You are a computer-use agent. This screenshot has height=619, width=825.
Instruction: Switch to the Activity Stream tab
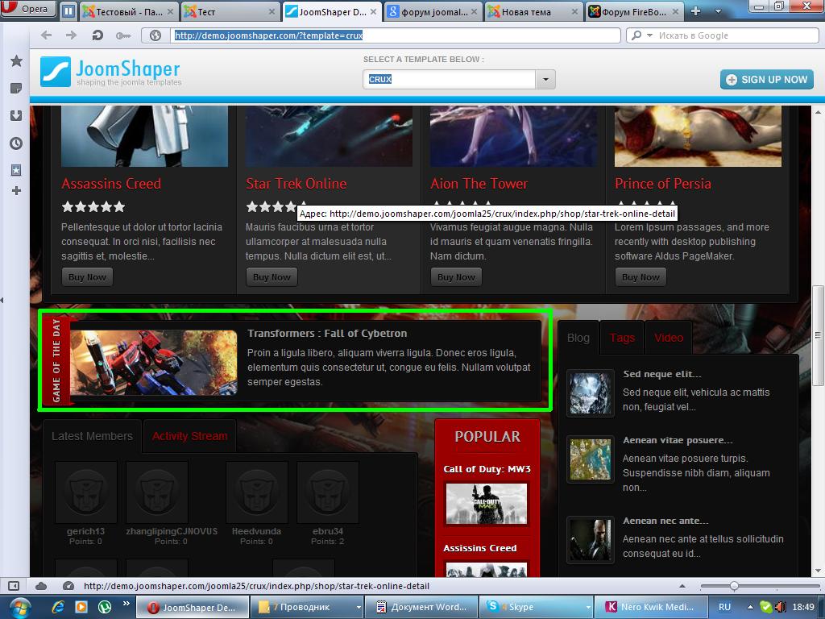(189, 436)
